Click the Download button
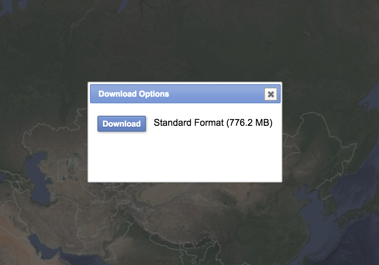 tap(122, 124)
